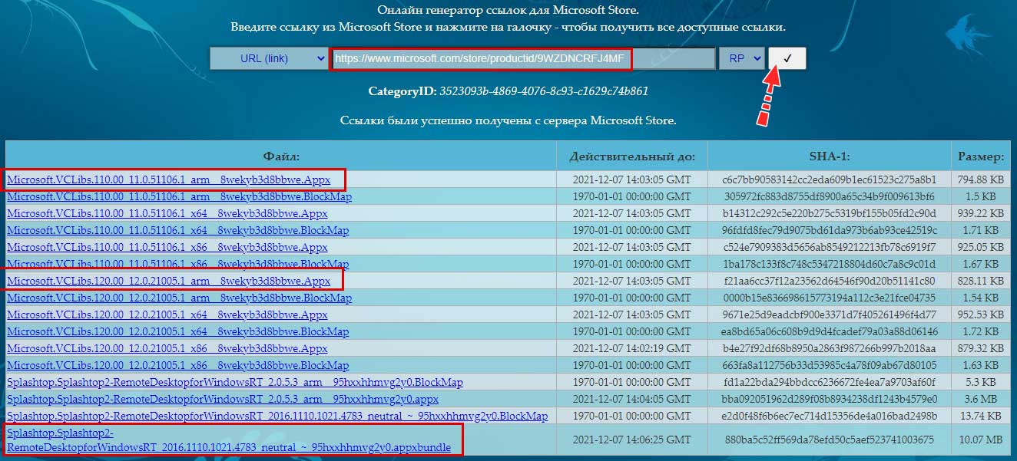
Task: Click the size cell '952.53 KB'
Action: tap(981, 314)
